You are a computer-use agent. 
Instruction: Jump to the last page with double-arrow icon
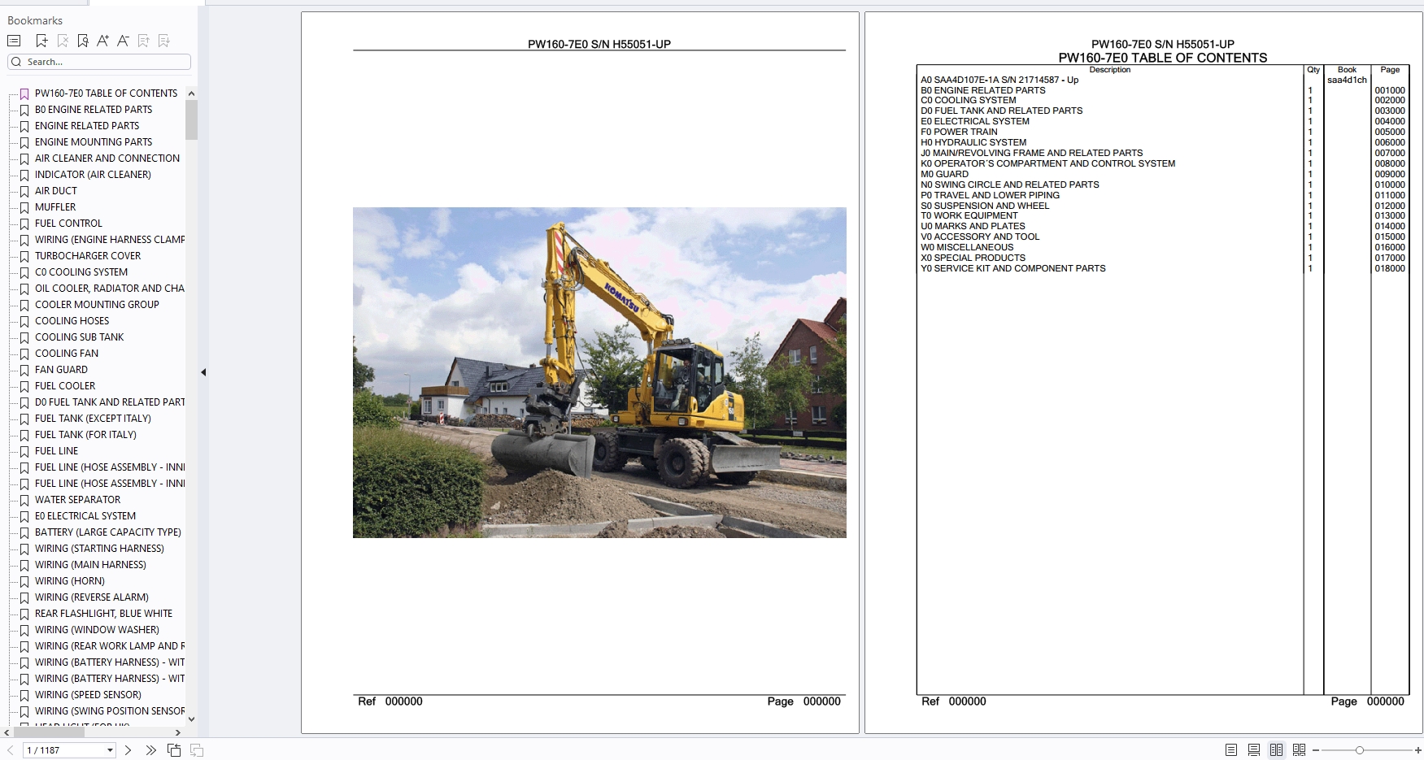click(x=151, y=749)
